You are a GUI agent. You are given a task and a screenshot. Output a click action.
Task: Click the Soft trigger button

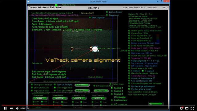click(101, 91)
